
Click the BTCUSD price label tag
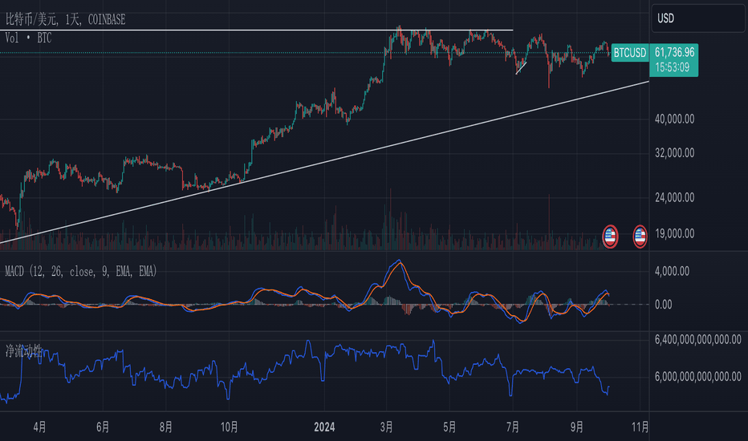630,52
